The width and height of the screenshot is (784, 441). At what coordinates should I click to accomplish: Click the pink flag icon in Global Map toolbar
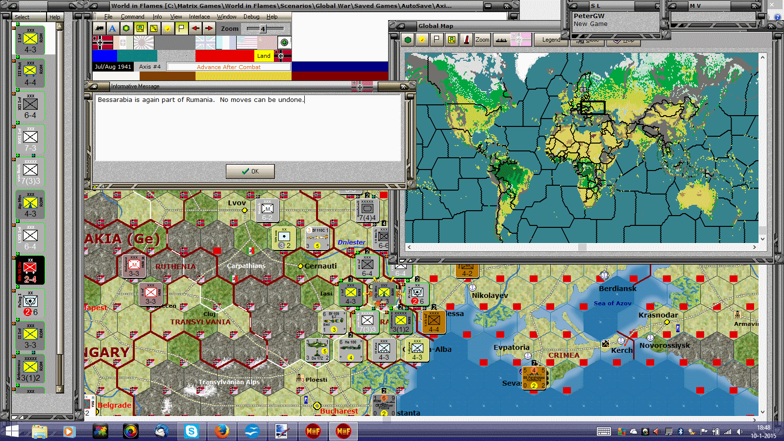(520, 40)
